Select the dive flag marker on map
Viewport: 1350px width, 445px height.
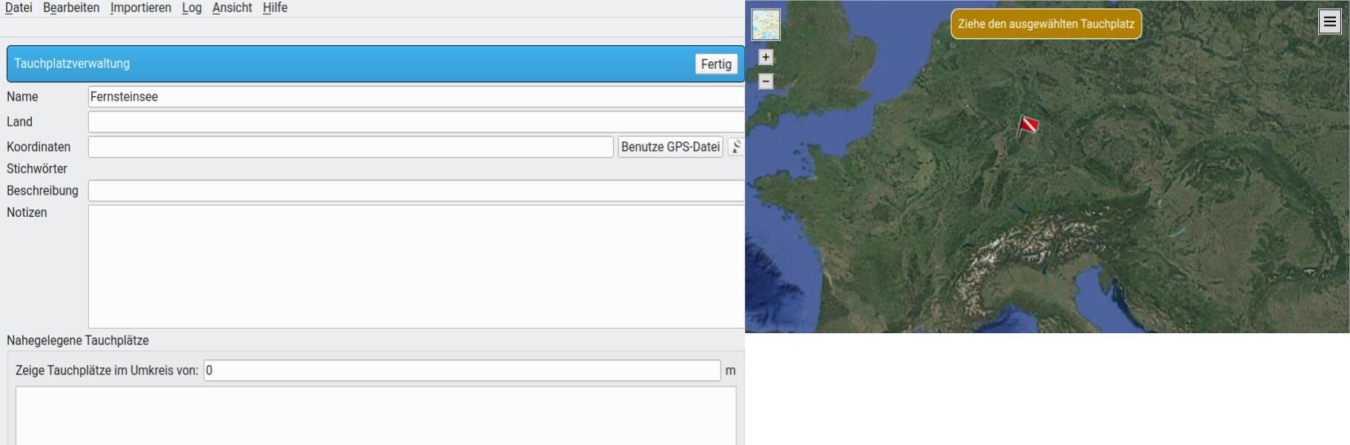1028,125
